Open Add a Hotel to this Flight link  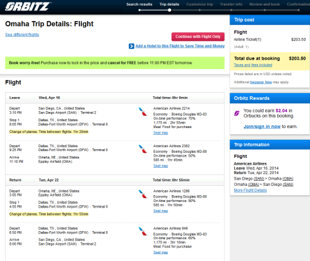point(180,46)
